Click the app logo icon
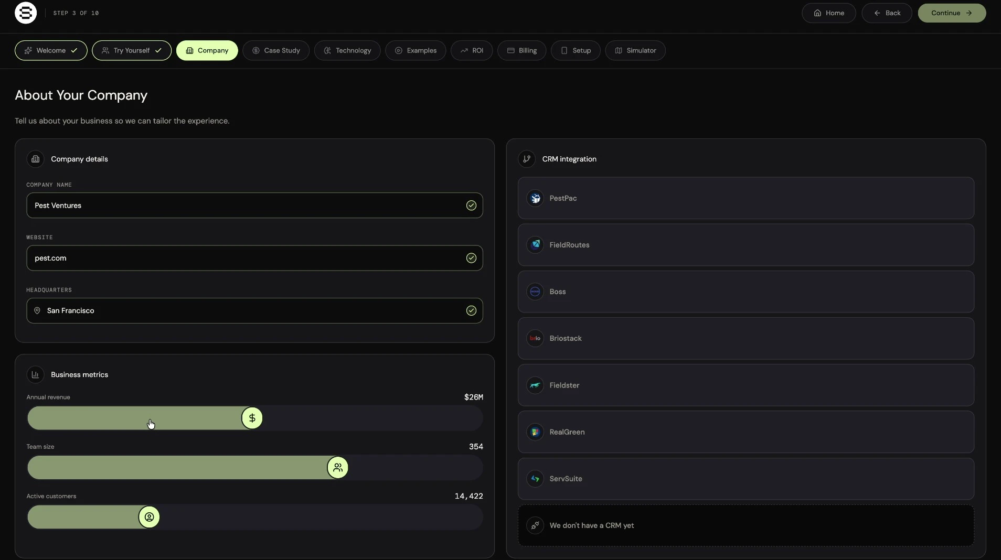Screen dimensions: 1001x560 26,13
